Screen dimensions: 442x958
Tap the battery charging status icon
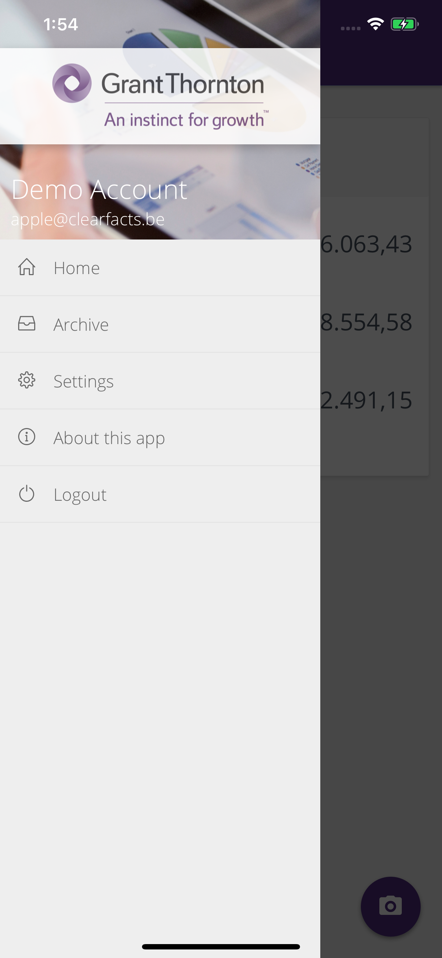point(404,25)
